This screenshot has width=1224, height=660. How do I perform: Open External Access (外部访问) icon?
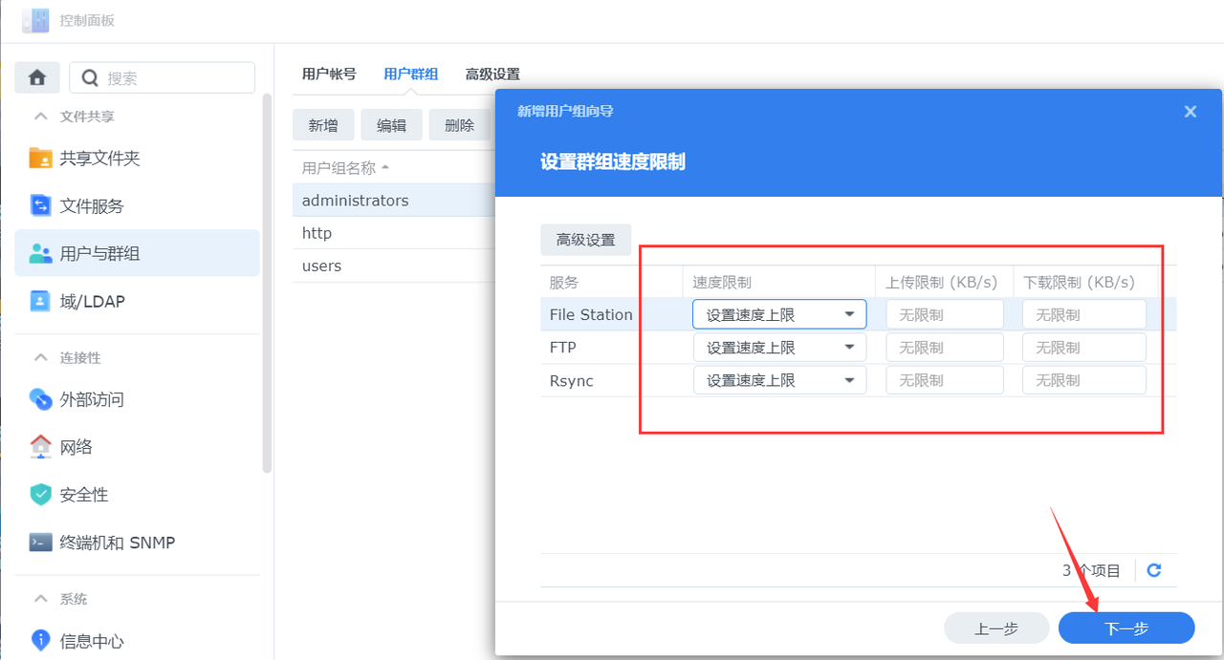pyautogui.click(x=41, y=399)
